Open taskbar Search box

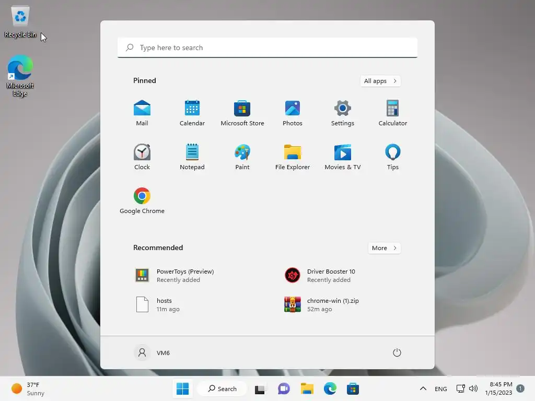pos(222,388)
